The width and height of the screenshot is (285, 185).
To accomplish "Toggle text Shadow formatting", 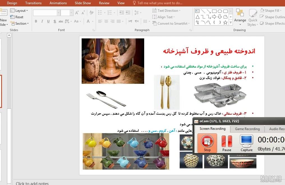I will click(55, 21).
